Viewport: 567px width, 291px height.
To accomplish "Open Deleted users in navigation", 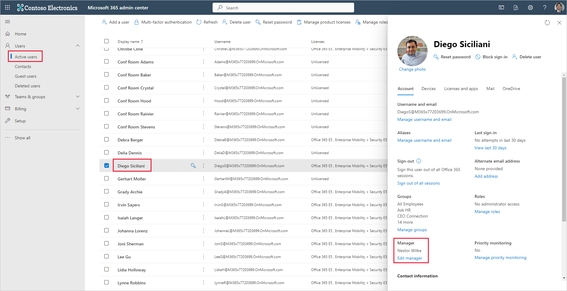I will pos(28,86).
